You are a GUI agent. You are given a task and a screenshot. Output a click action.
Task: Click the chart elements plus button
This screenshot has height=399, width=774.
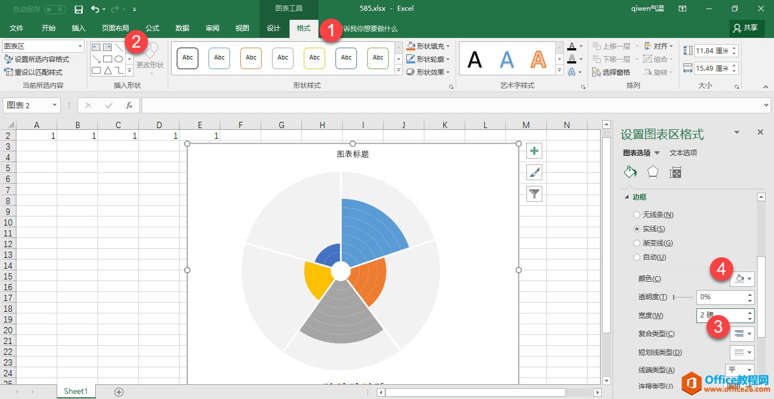pos(534,151)
